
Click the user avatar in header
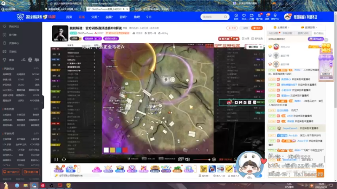(x=287, y=17)
